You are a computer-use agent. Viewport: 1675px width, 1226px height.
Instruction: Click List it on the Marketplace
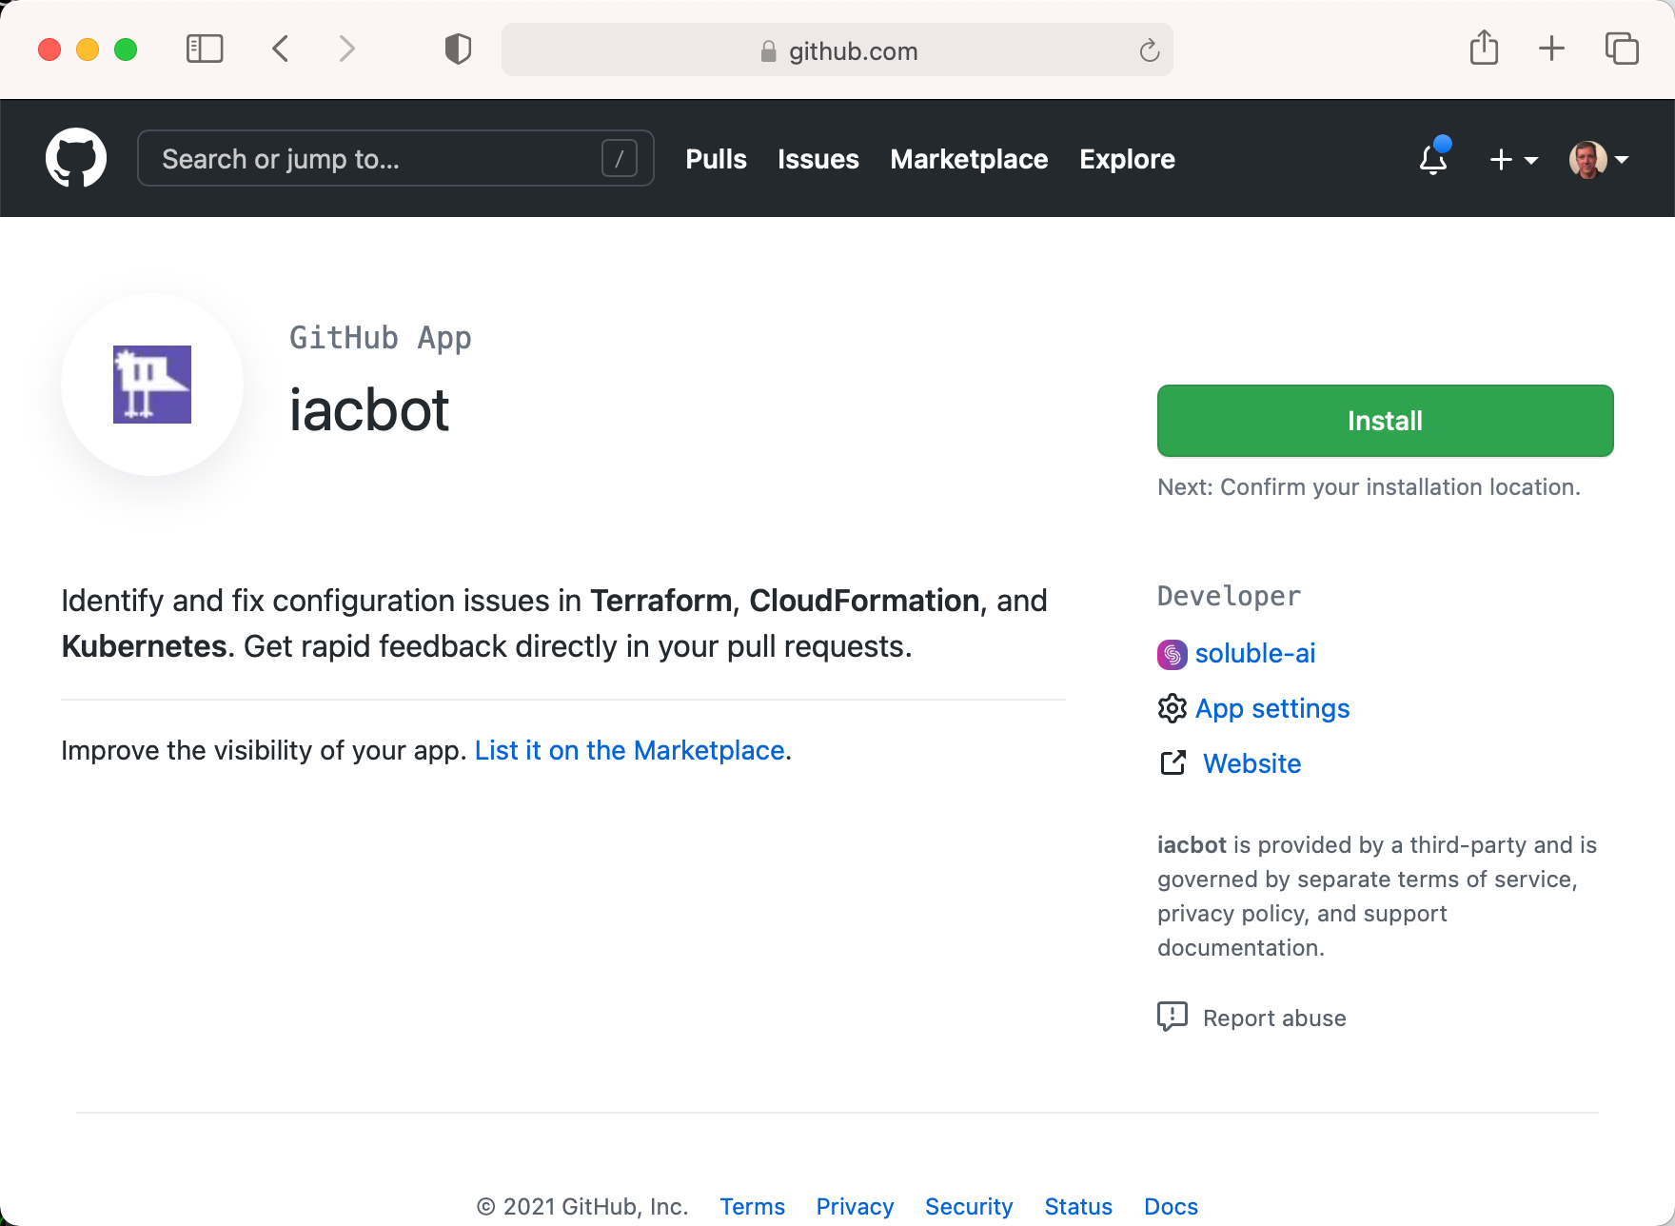629,751
